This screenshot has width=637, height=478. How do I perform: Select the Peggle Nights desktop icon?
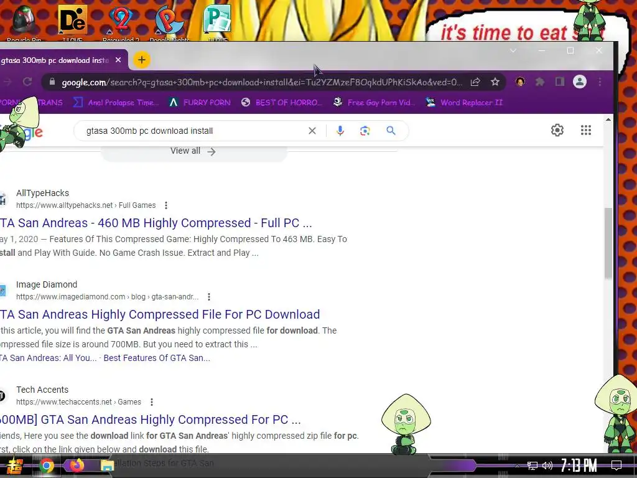click(x=169, y=22)
